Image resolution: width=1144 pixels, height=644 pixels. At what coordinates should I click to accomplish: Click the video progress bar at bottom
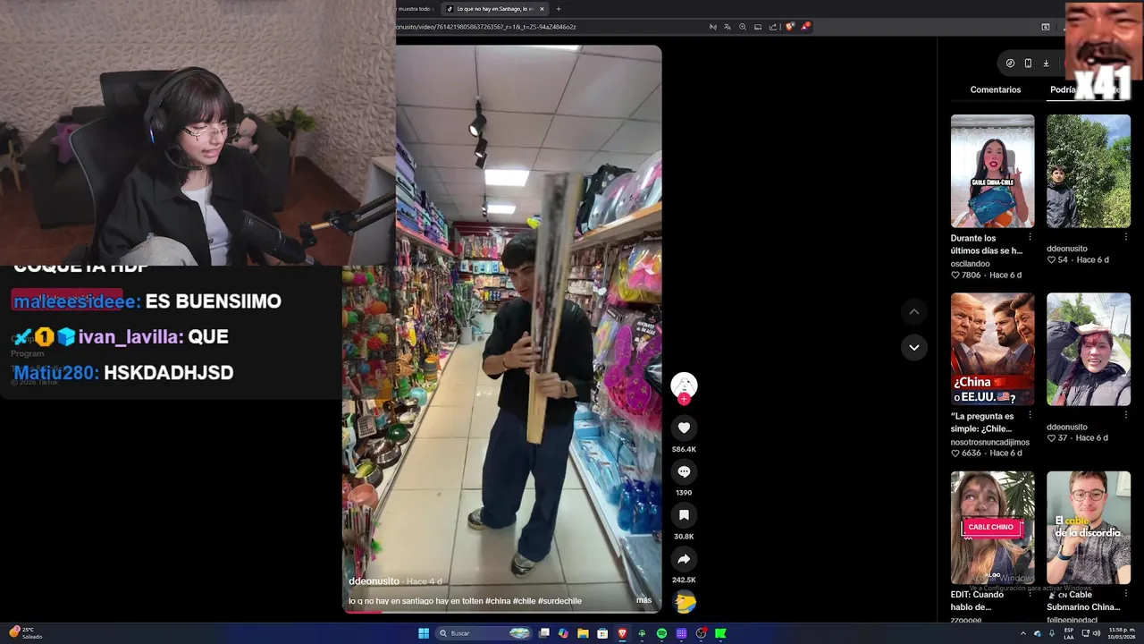(502, 611)
